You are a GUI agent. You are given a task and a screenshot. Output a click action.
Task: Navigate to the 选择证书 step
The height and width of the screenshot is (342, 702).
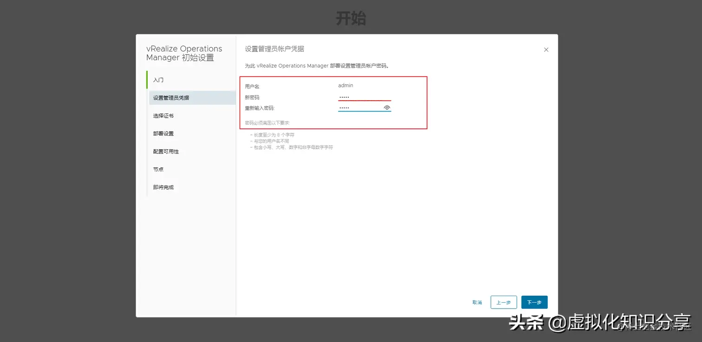pos(162,115)
